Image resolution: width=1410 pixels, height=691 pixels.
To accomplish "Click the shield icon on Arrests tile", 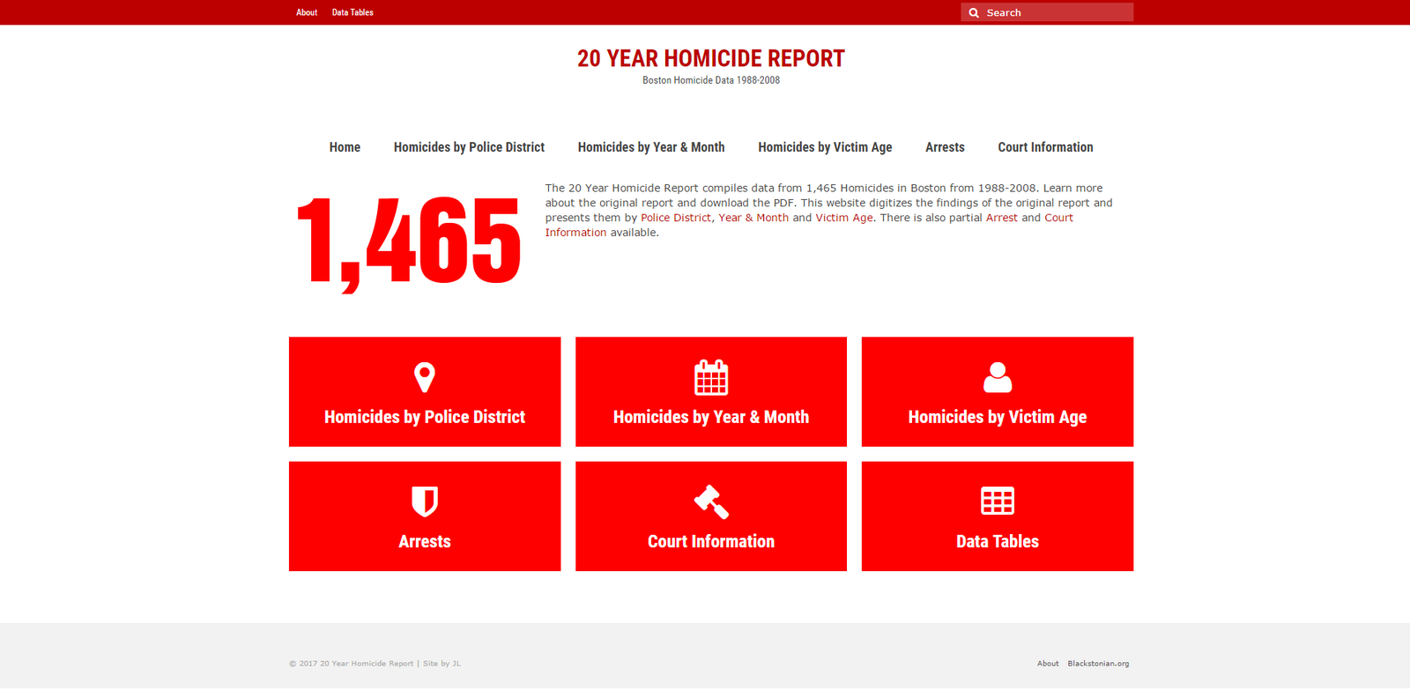I will [x=424, y=502].
